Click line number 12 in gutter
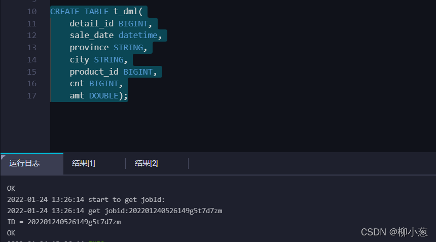The height and width of the screenshot is (242, 436). 32,36
